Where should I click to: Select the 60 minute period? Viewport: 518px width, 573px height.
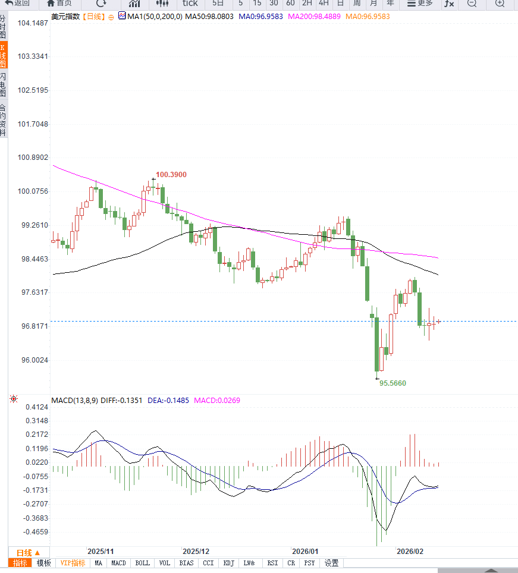[290, 3]
